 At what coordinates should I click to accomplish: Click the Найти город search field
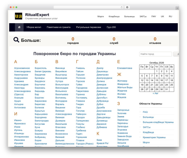156,54
